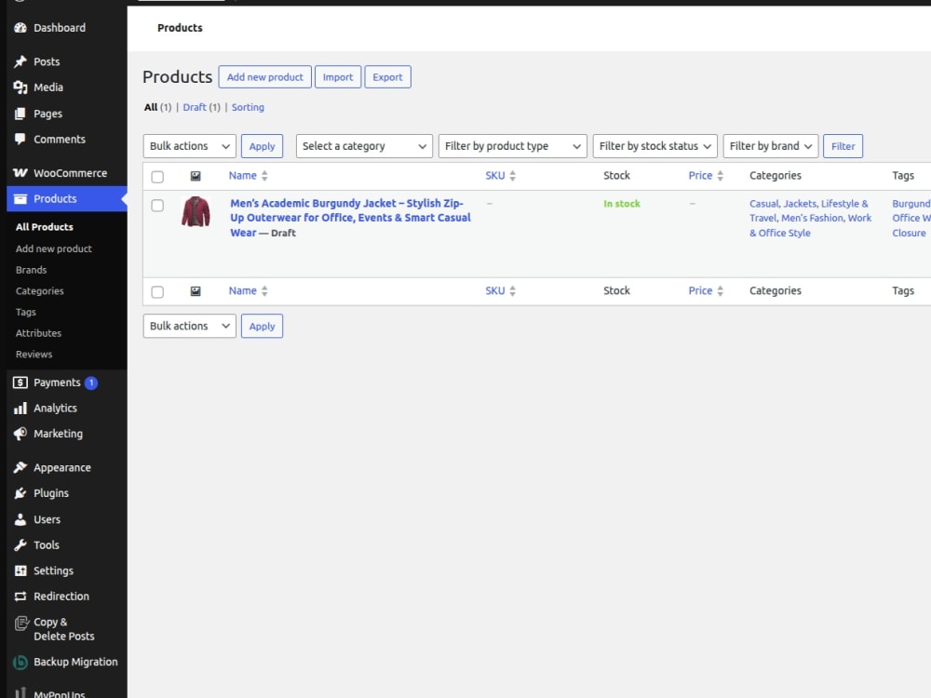Viewport: 931px width, 698px height.
Task: Open the Men's Fashion category link
Action: coord(812,218)
